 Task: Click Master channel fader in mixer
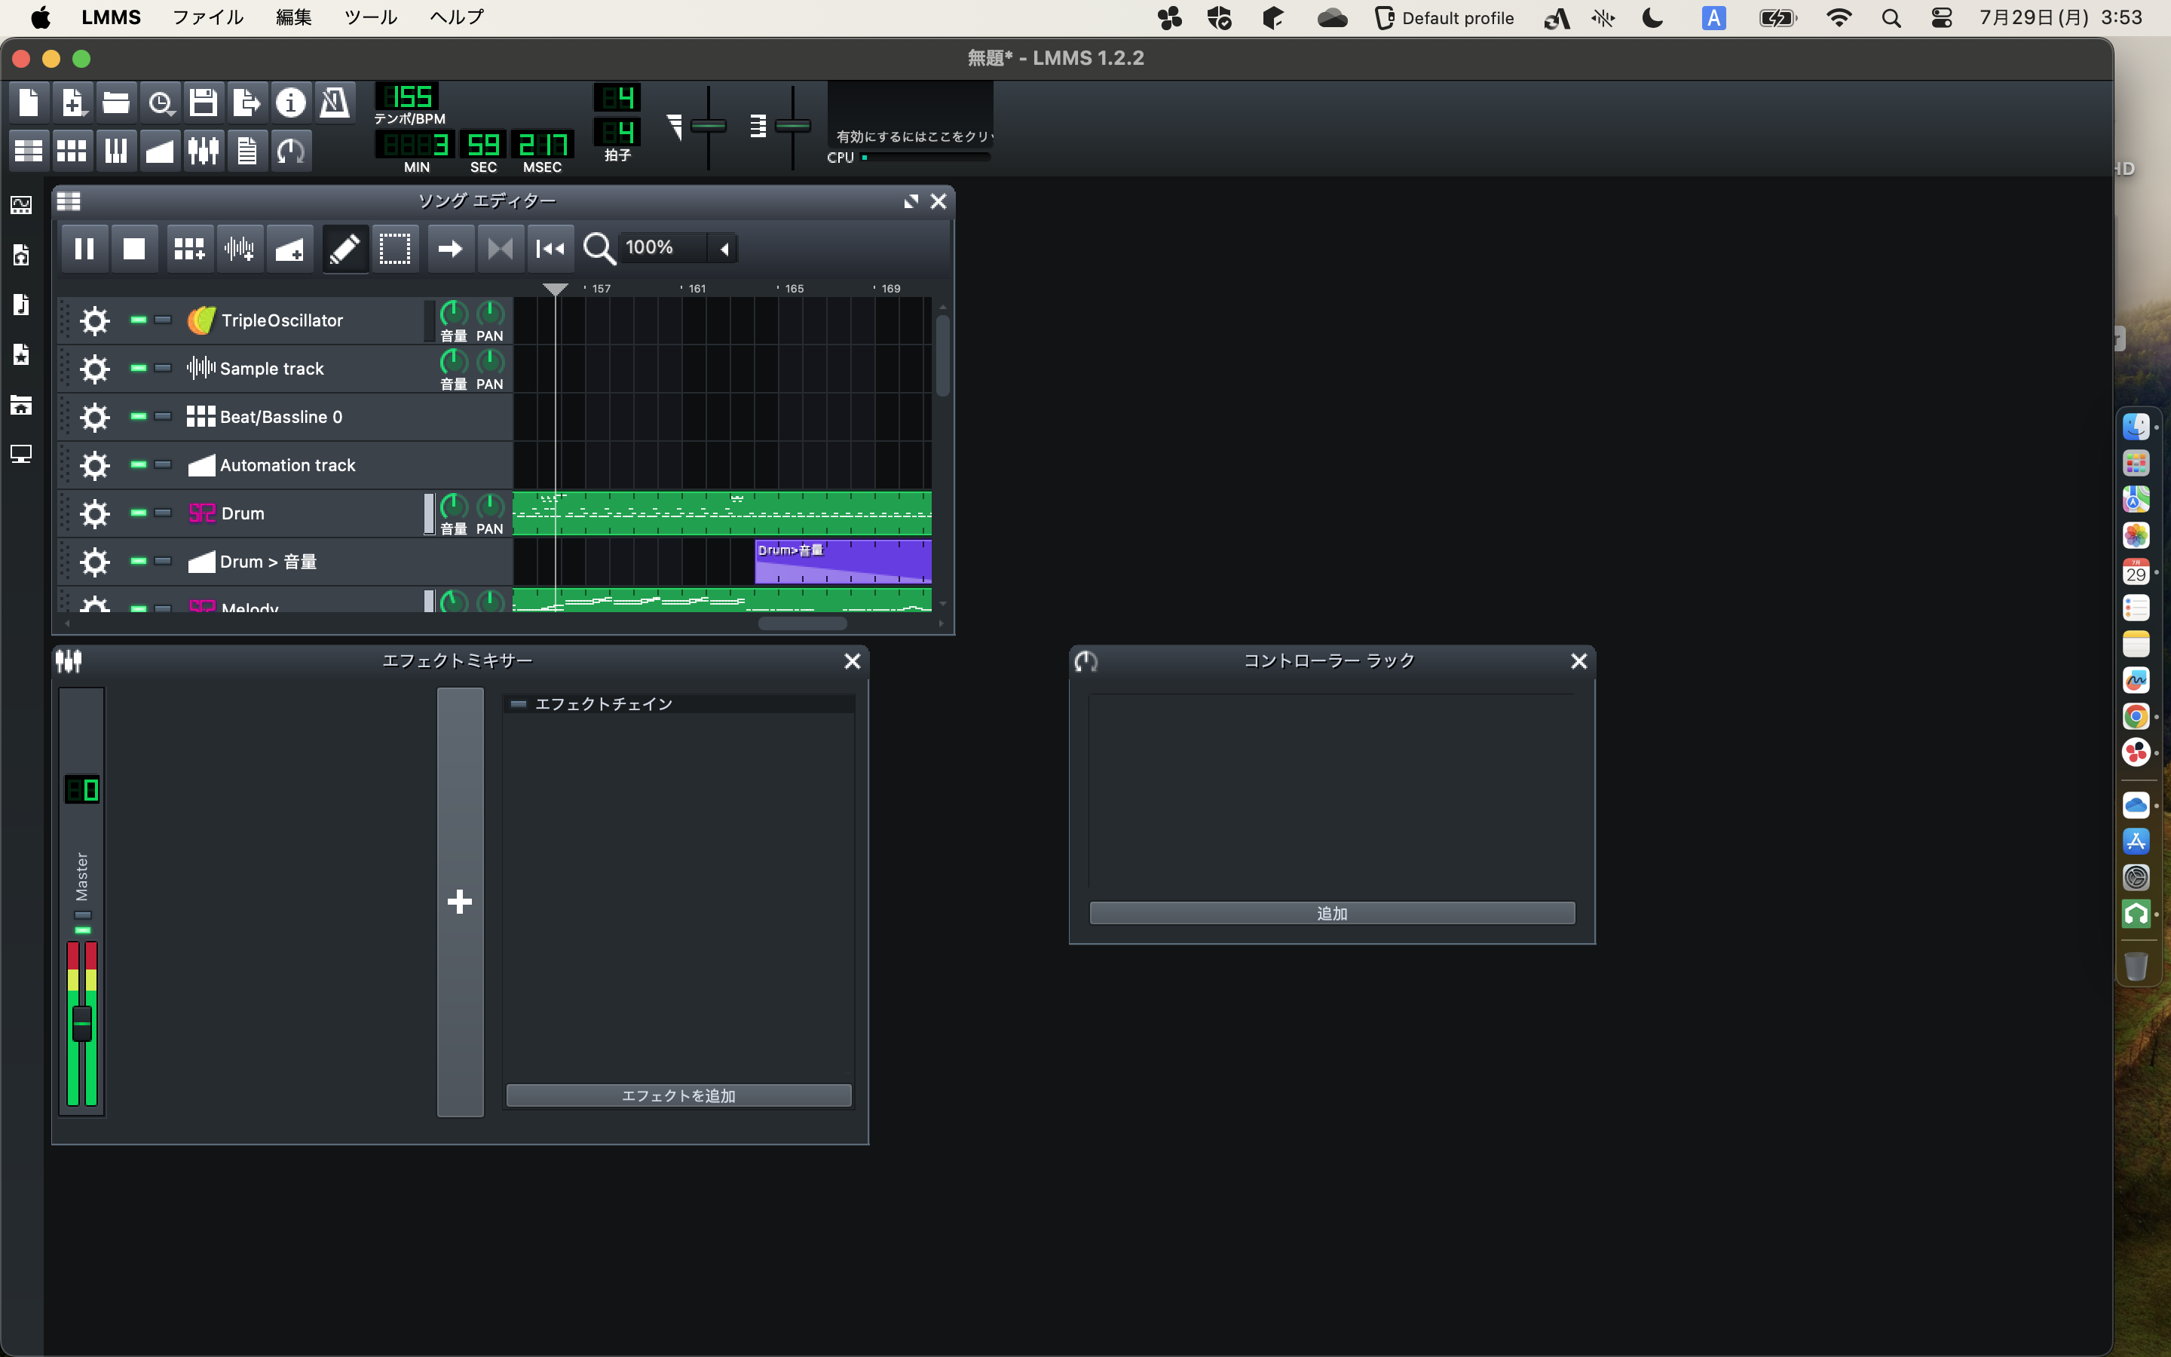coord(81,1023)
